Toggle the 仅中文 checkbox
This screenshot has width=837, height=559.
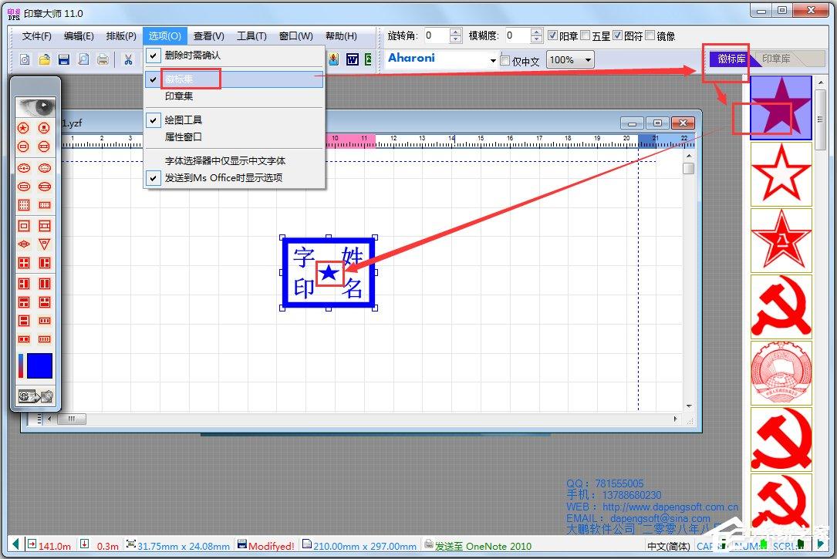pyautogui.click(x=505, y=60)
